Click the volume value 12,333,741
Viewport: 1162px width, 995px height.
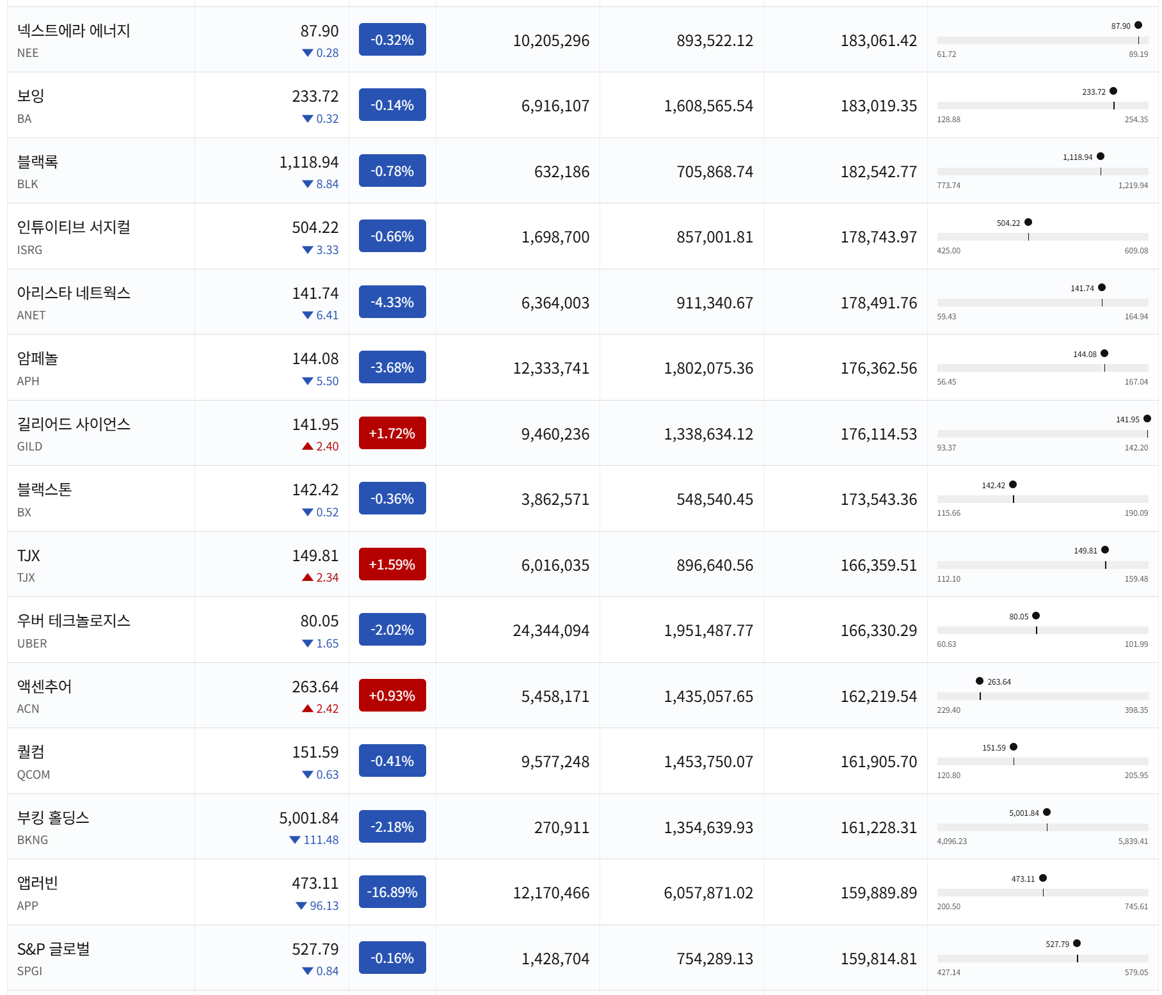(551, 368)
